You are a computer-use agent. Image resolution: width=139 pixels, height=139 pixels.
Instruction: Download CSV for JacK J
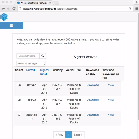(93, 100)
